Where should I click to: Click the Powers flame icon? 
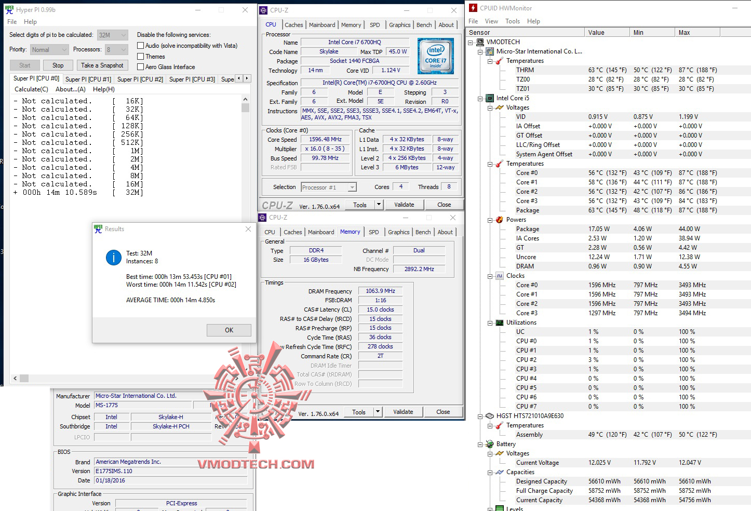point(500,220)
